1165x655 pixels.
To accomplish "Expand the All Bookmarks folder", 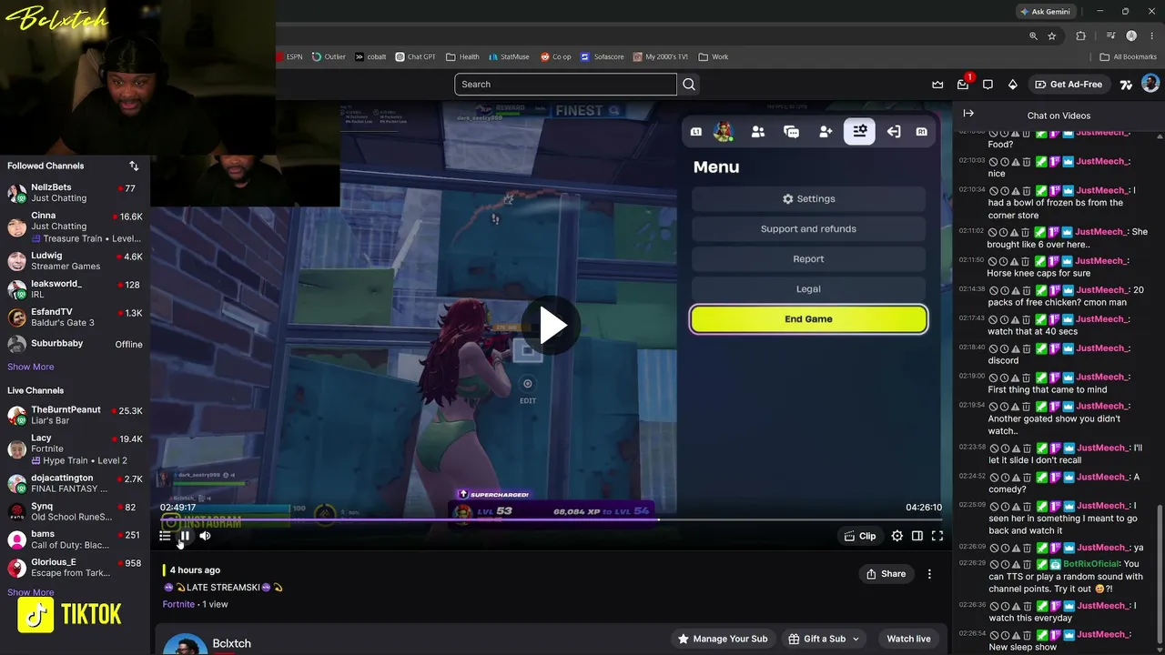I will [x=1129, y=56].
